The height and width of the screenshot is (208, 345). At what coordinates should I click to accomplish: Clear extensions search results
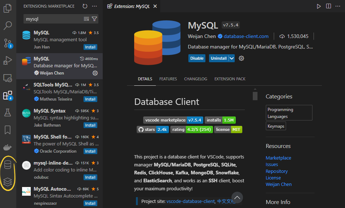click(86, 19)
